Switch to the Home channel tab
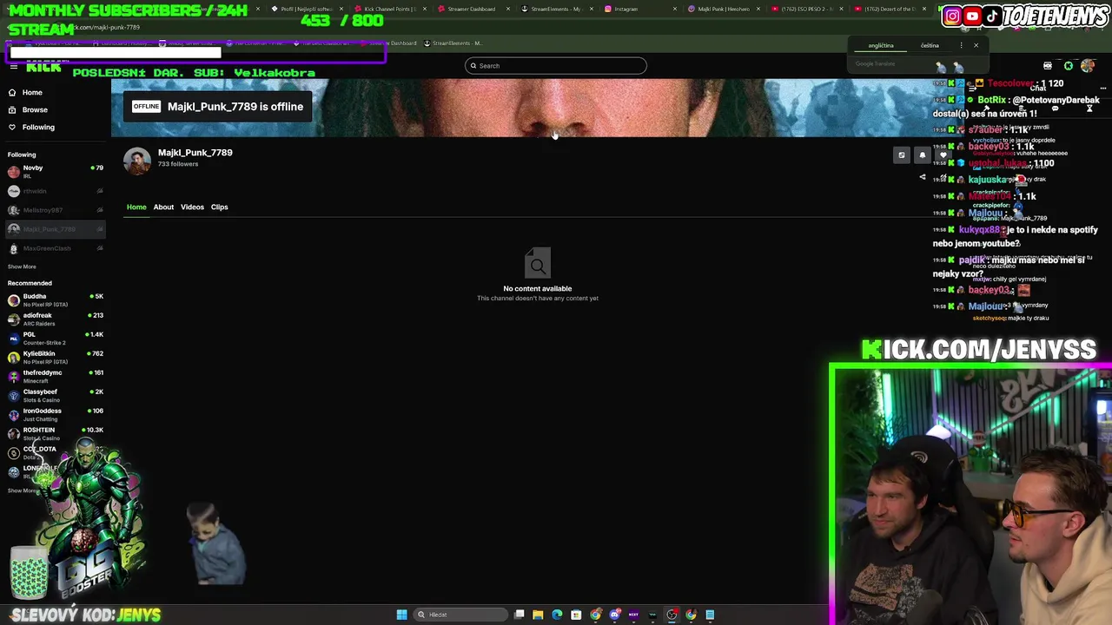 pyautogui.click(x=136, y=207)
